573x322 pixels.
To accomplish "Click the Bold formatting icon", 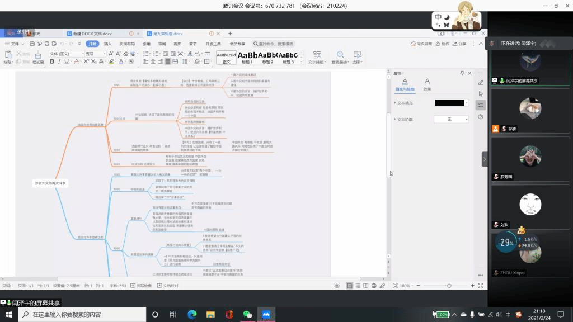I will click(x=52, y=61).
